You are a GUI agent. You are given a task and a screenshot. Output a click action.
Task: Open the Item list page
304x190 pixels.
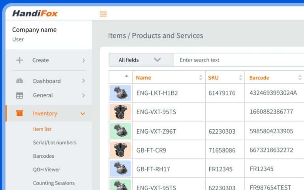42,129
